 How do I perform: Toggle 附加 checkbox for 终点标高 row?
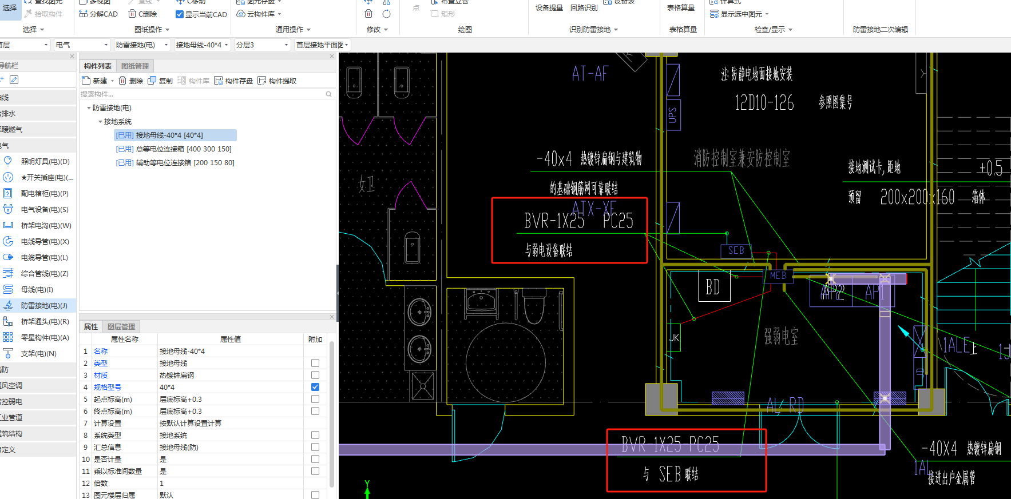click(x=315, y=411)
